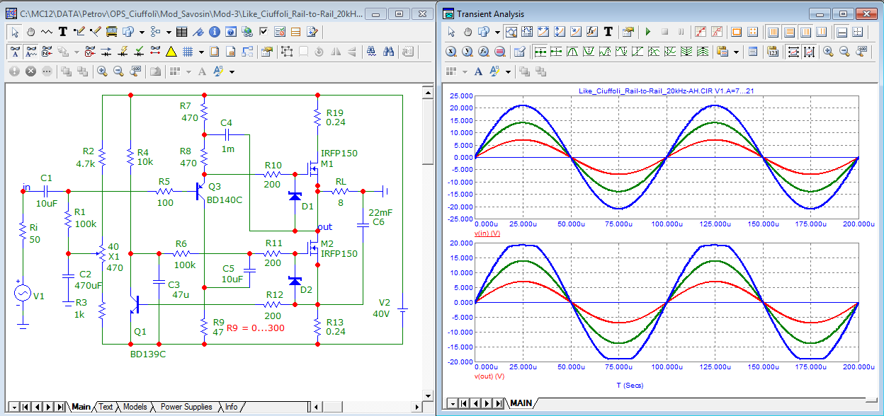
Task: Zoom in on the transient analysis plot
Action: click(827, 52)
